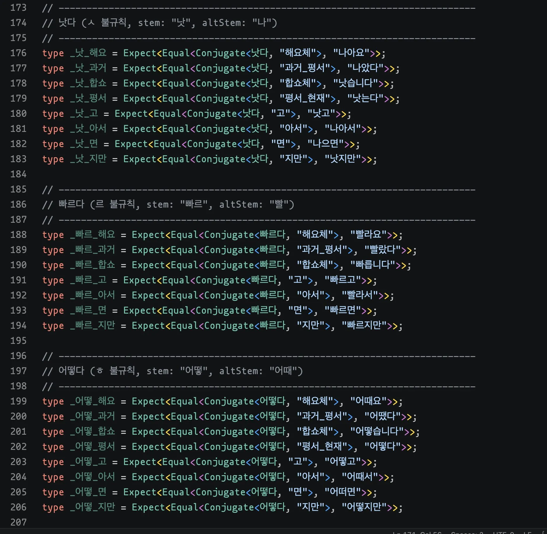This screenshot has height=534, width=547.
Task: Click the UTF-8 encoding status item
Action: (x=503, y=533)
